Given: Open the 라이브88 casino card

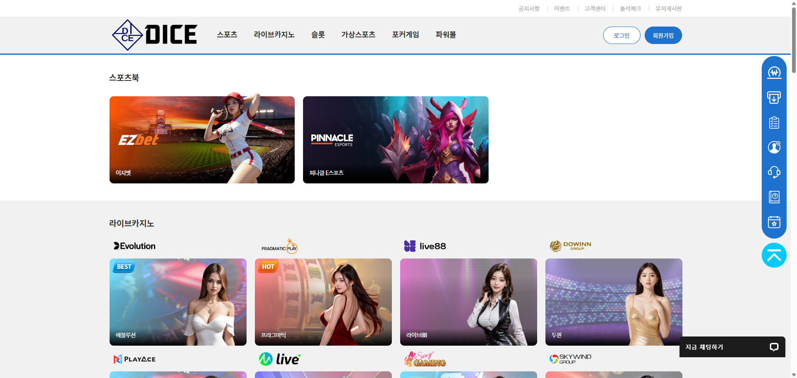Looking at the screenshot, I should click(x=469, y=302).
